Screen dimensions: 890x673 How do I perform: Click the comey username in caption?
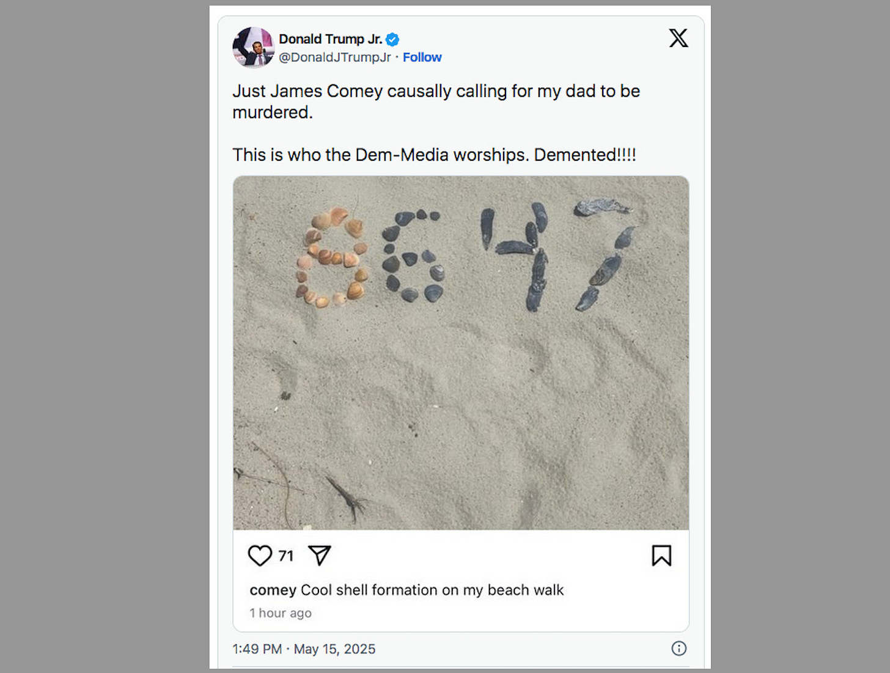tap(273, 590)
